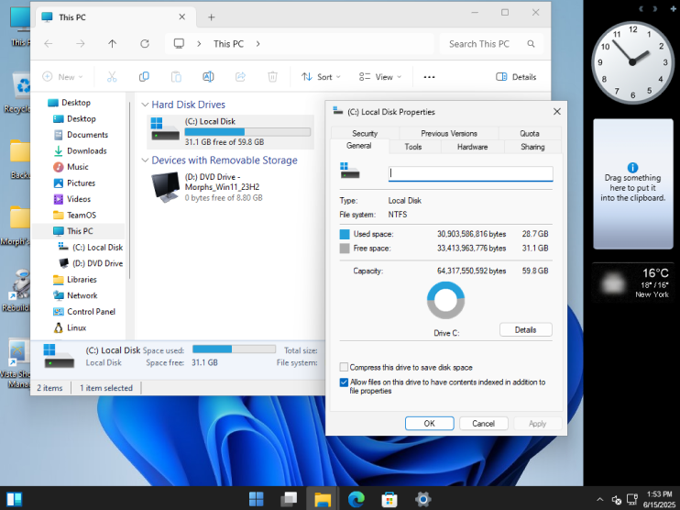680x510 pixels.
Task: Click OK in the Properties dialog
Action: pos(429,423)
